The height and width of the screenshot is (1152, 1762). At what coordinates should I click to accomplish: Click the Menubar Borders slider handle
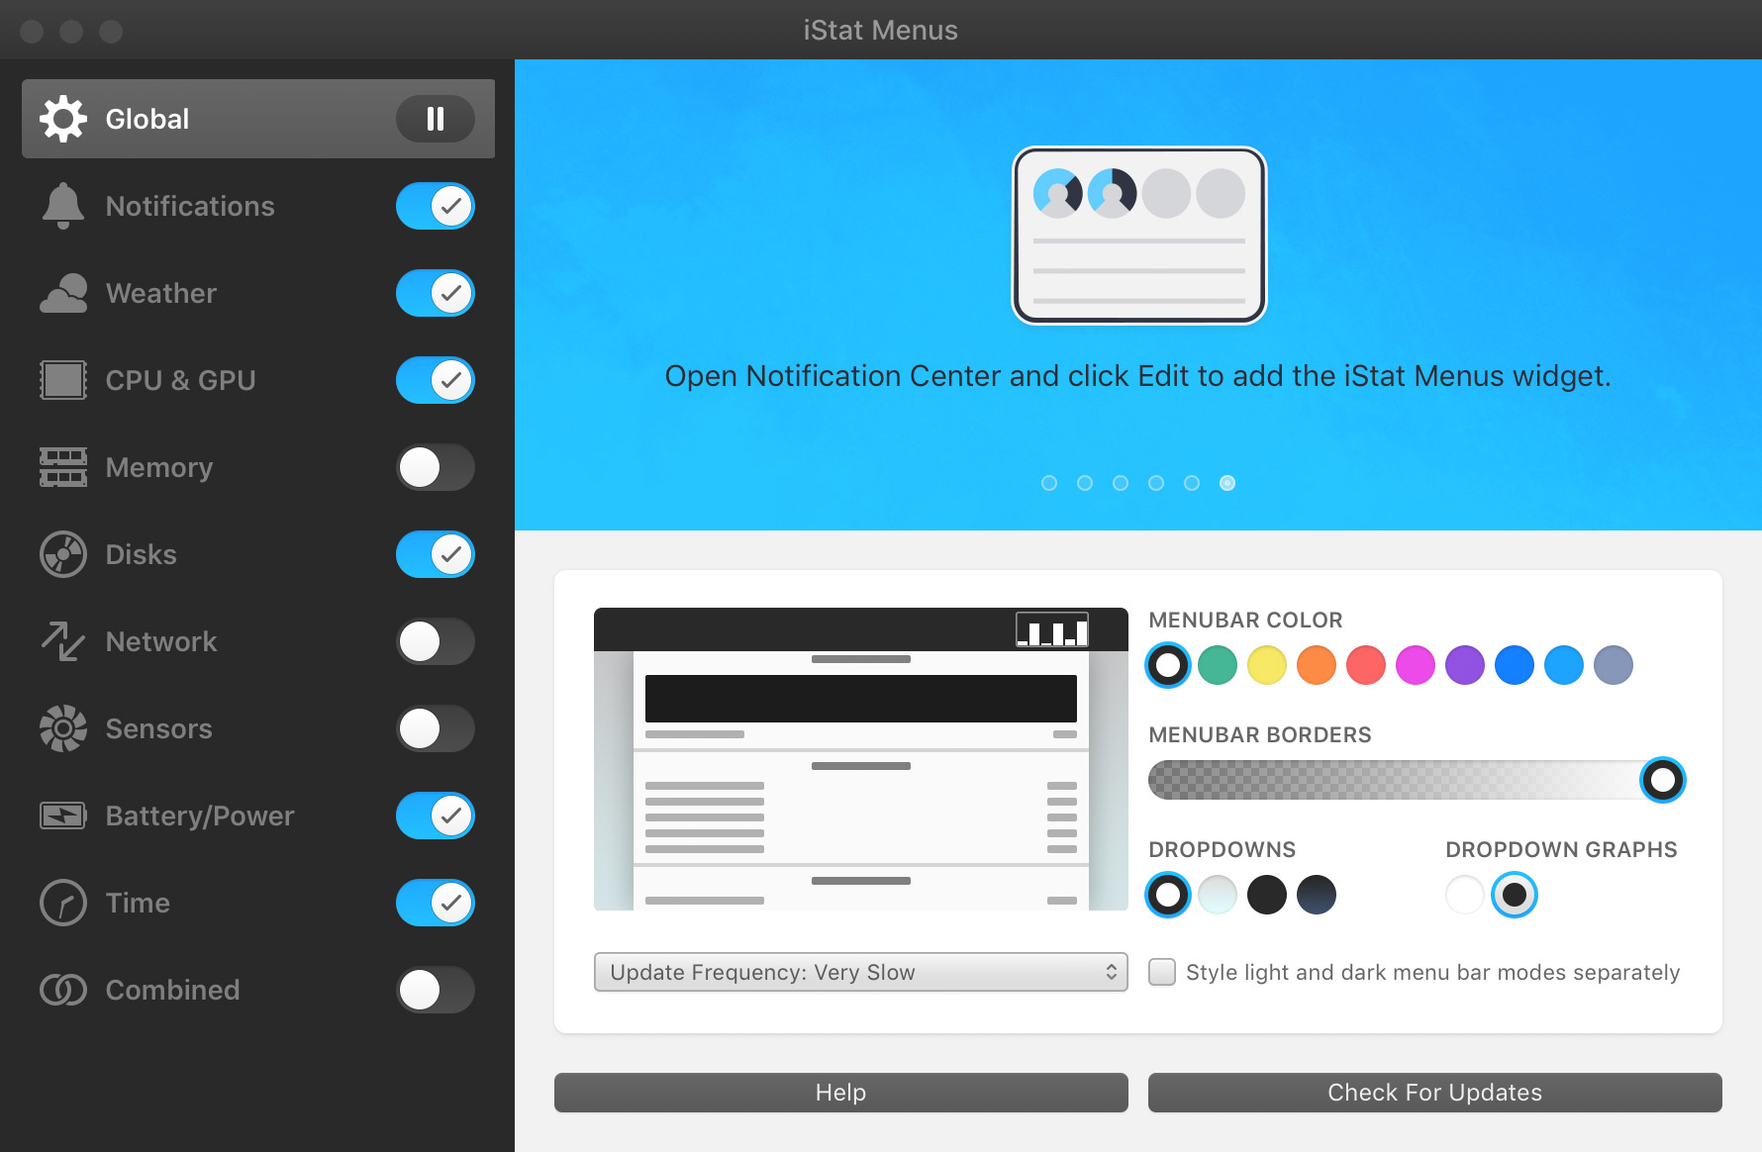(1663, 780)
